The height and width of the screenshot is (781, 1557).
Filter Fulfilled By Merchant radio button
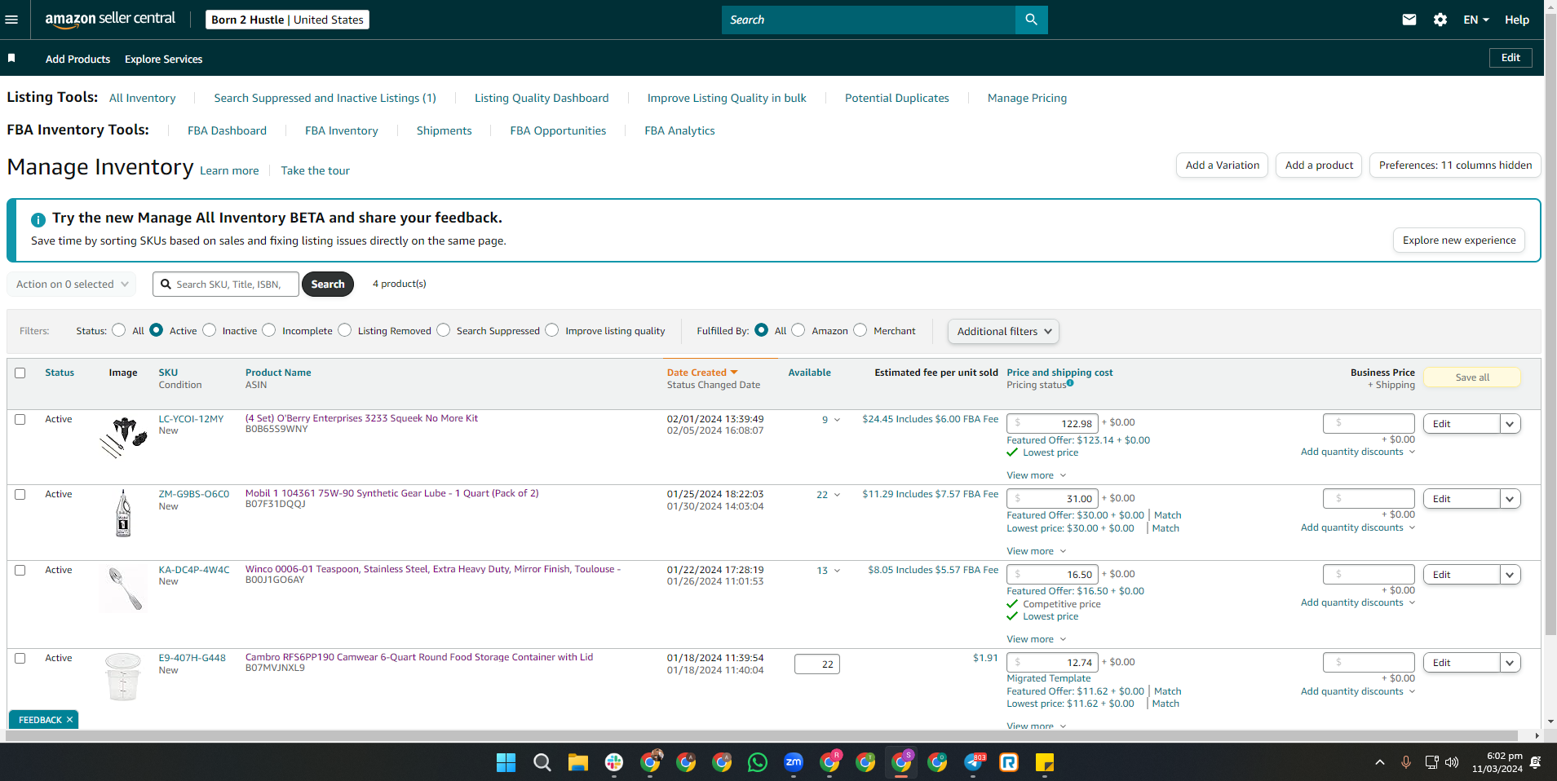click(860, 330)
